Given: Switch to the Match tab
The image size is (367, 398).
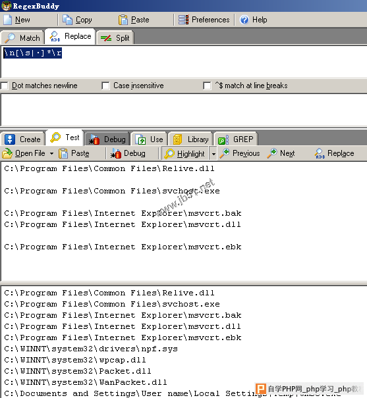Looking at the screenshot, I should pyautogui.click(x=22, y=37).
